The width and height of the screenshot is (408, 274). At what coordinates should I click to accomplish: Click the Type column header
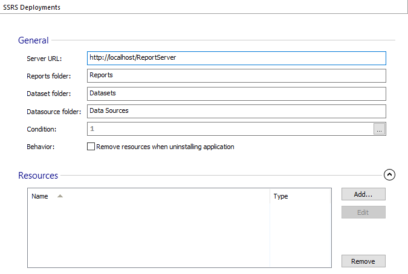(300, 196)
